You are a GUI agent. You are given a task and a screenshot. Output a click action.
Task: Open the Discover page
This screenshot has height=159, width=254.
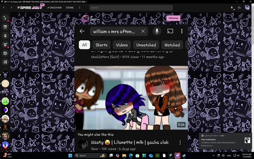pos(54,8)
